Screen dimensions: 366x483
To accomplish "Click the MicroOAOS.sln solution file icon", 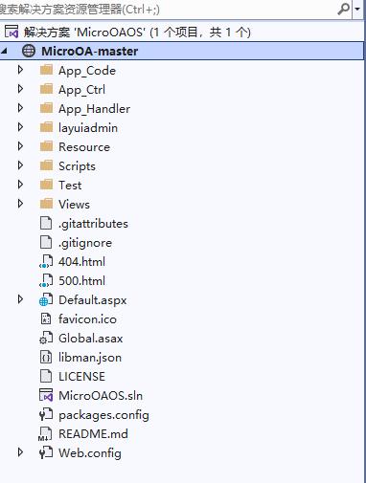I will (x=46, y=395).
